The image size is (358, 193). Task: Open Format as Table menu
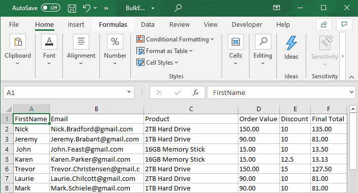(164, 51)
